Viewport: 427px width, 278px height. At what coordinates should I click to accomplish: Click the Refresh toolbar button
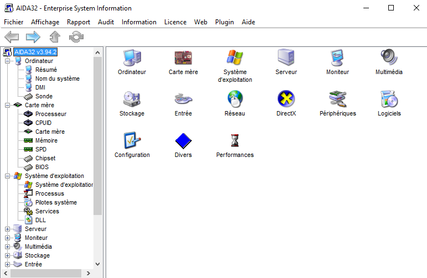(76, 36)
